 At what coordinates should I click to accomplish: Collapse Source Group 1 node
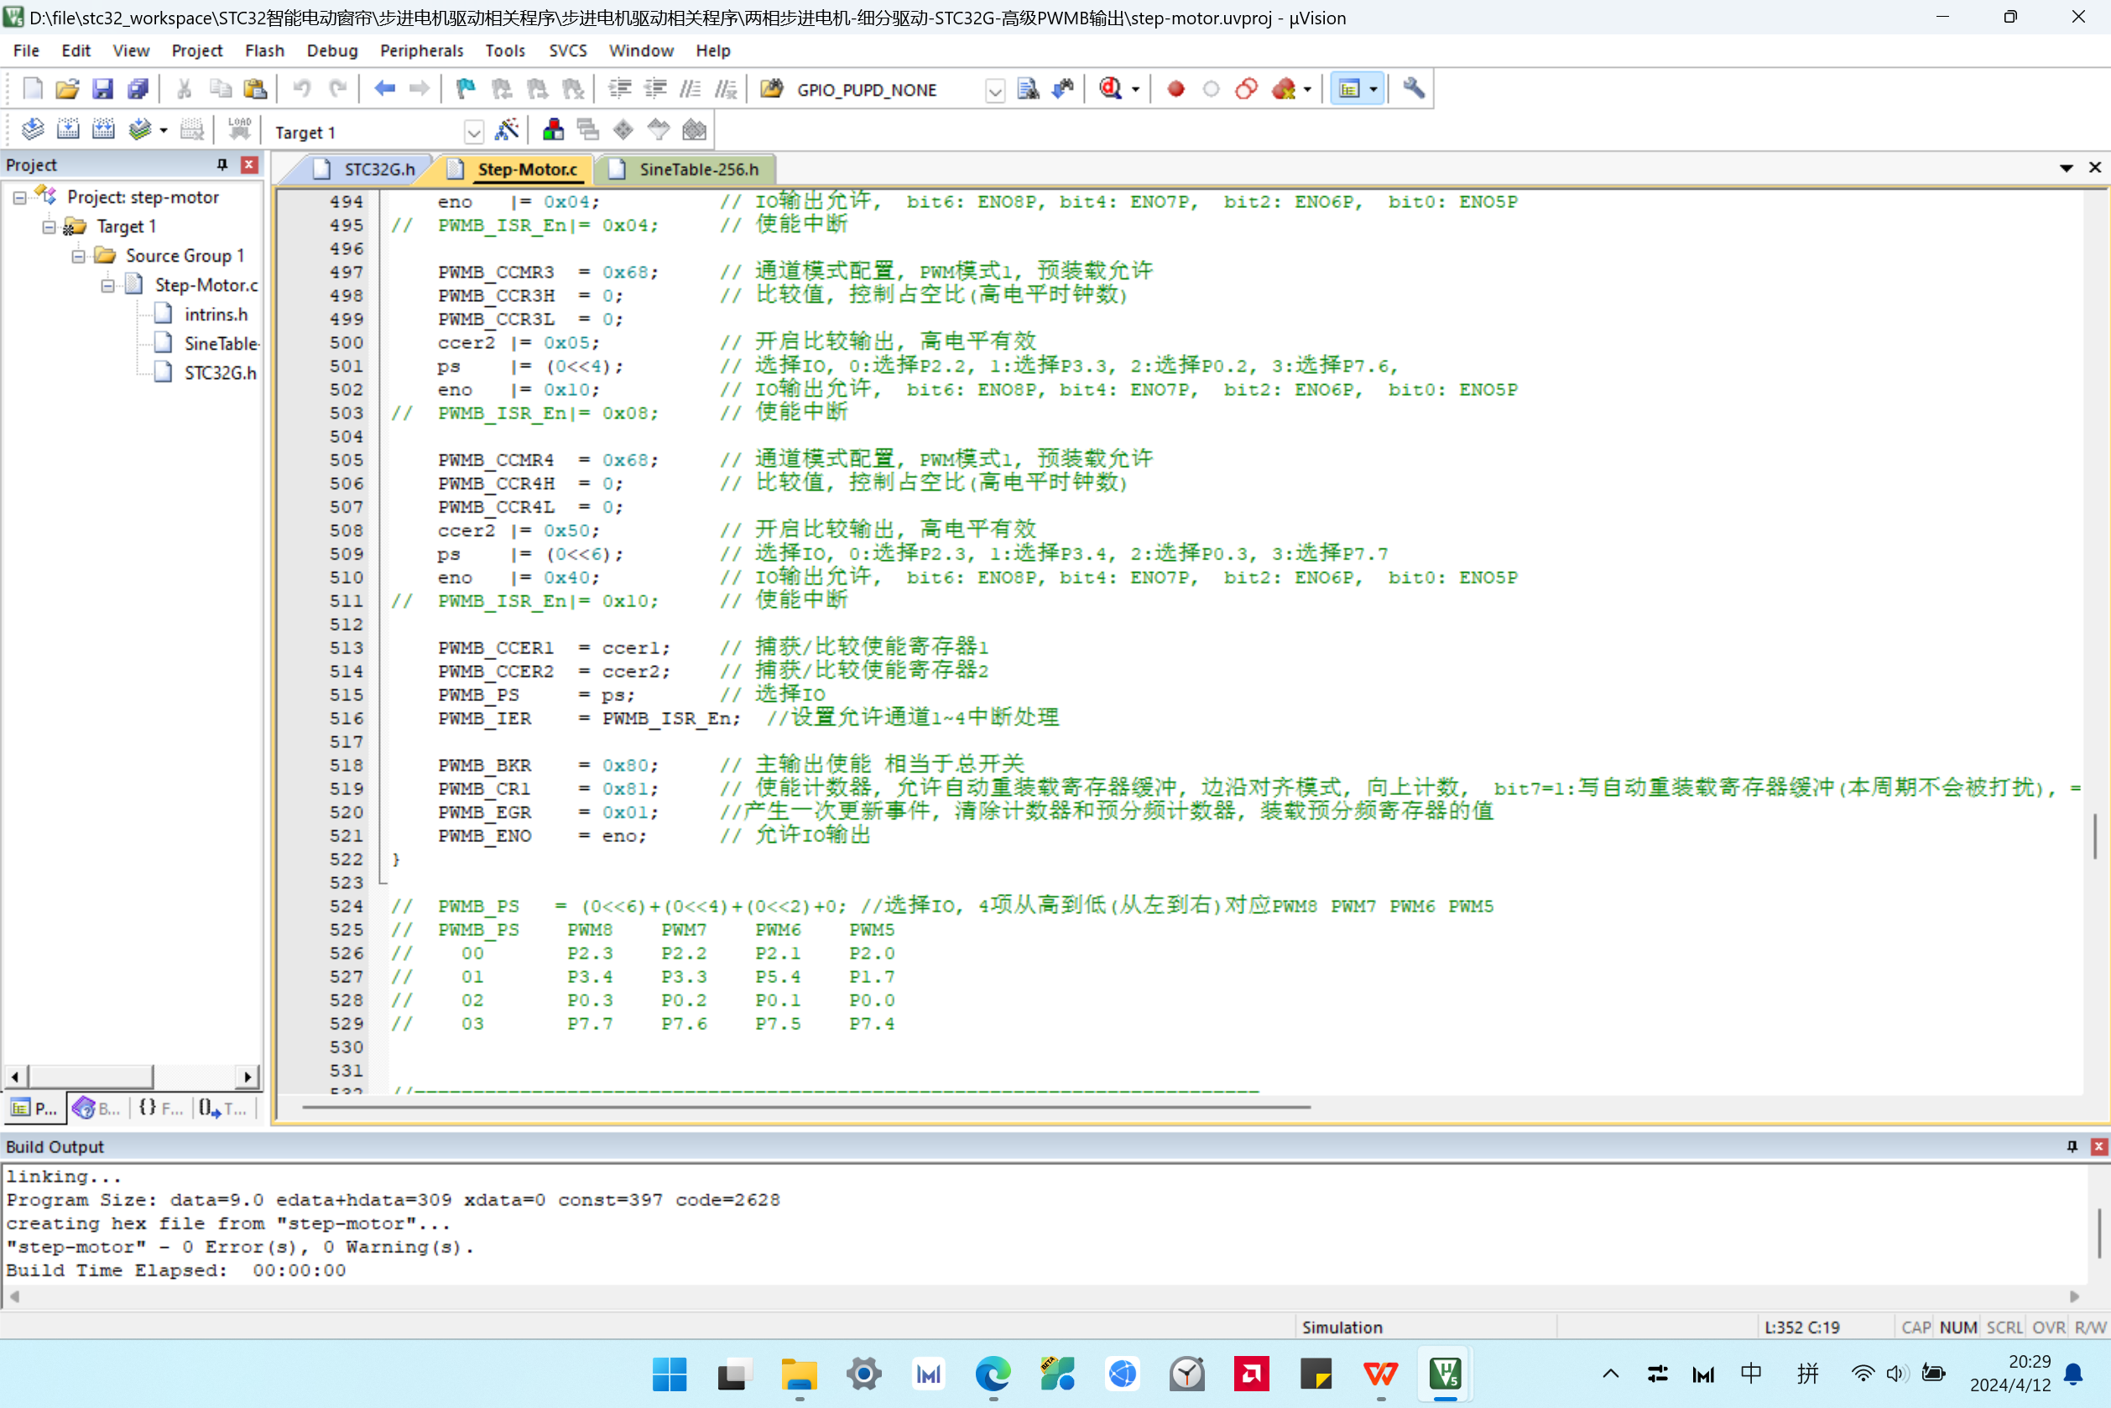click(x=78, y=257)
